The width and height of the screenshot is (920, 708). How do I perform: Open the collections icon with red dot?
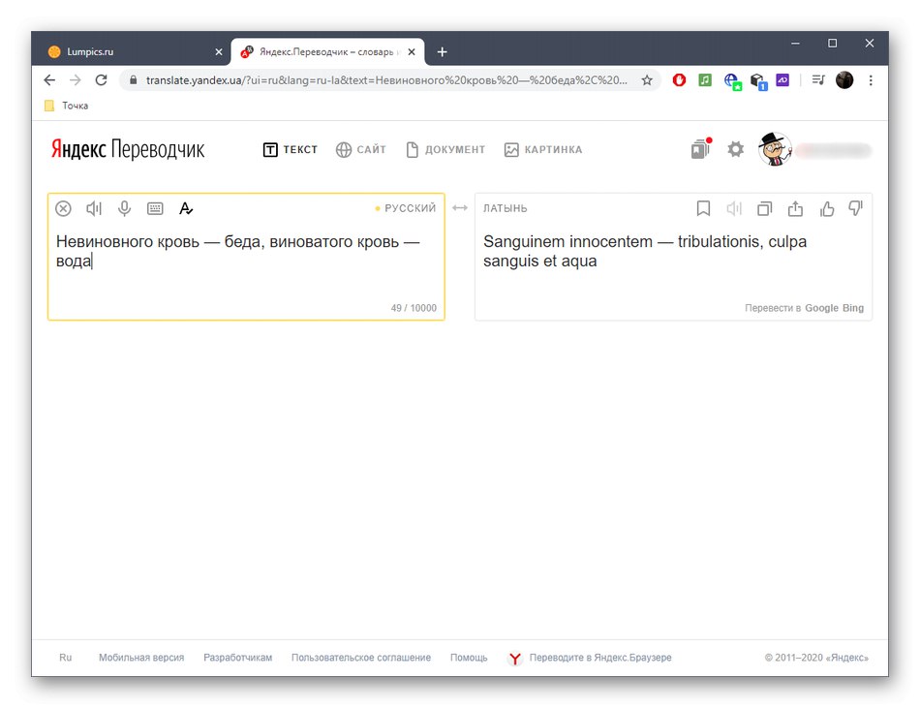click(x=700, y=149)
